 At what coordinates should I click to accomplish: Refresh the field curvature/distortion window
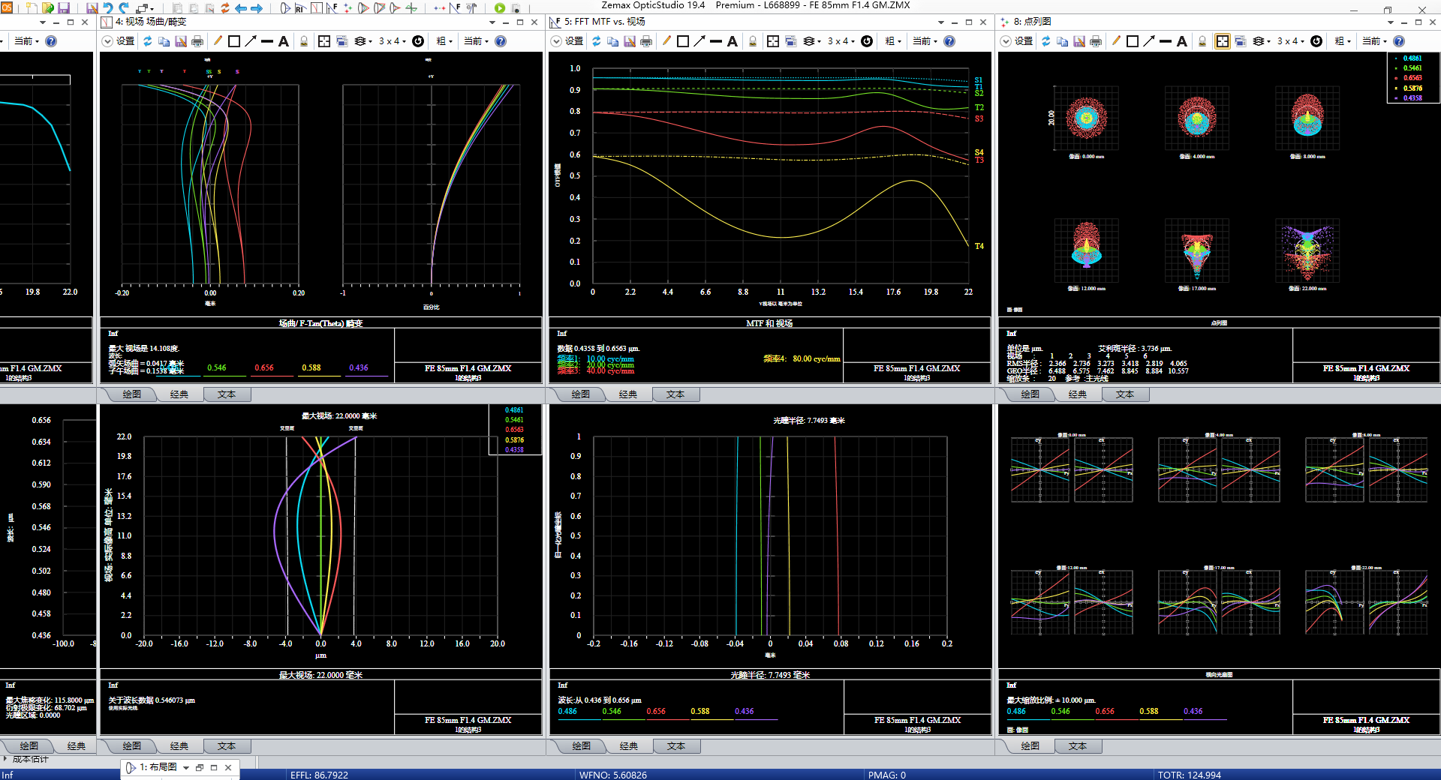tap(148, 41)
